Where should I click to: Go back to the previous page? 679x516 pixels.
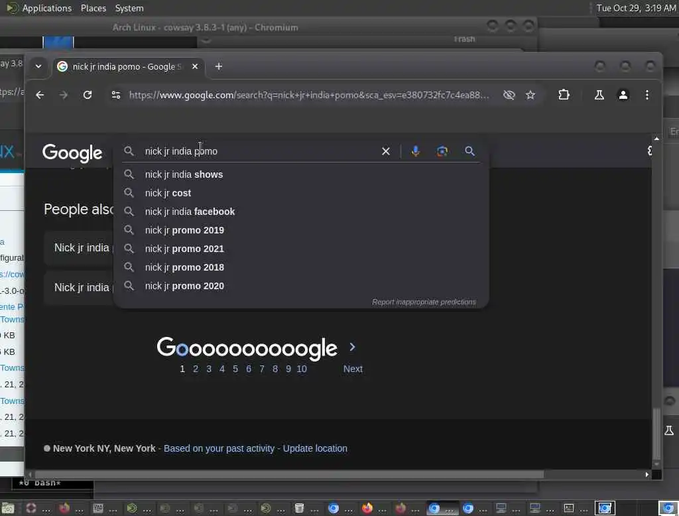tap(40, 95)
